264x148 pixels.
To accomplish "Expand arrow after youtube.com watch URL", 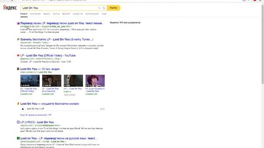I will click(x=61, y=59).
